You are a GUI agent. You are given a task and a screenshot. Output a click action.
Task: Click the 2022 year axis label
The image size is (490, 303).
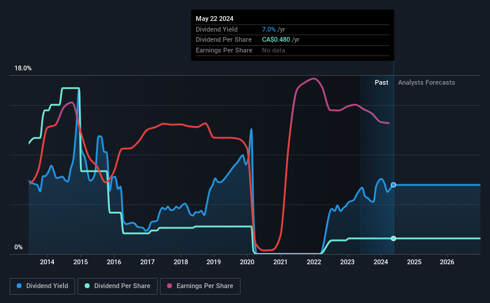click(314, 262)
